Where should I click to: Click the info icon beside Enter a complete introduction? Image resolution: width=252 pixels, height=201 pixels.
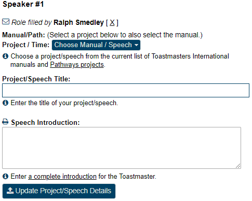pyautogui.click(x=5, y=176)
